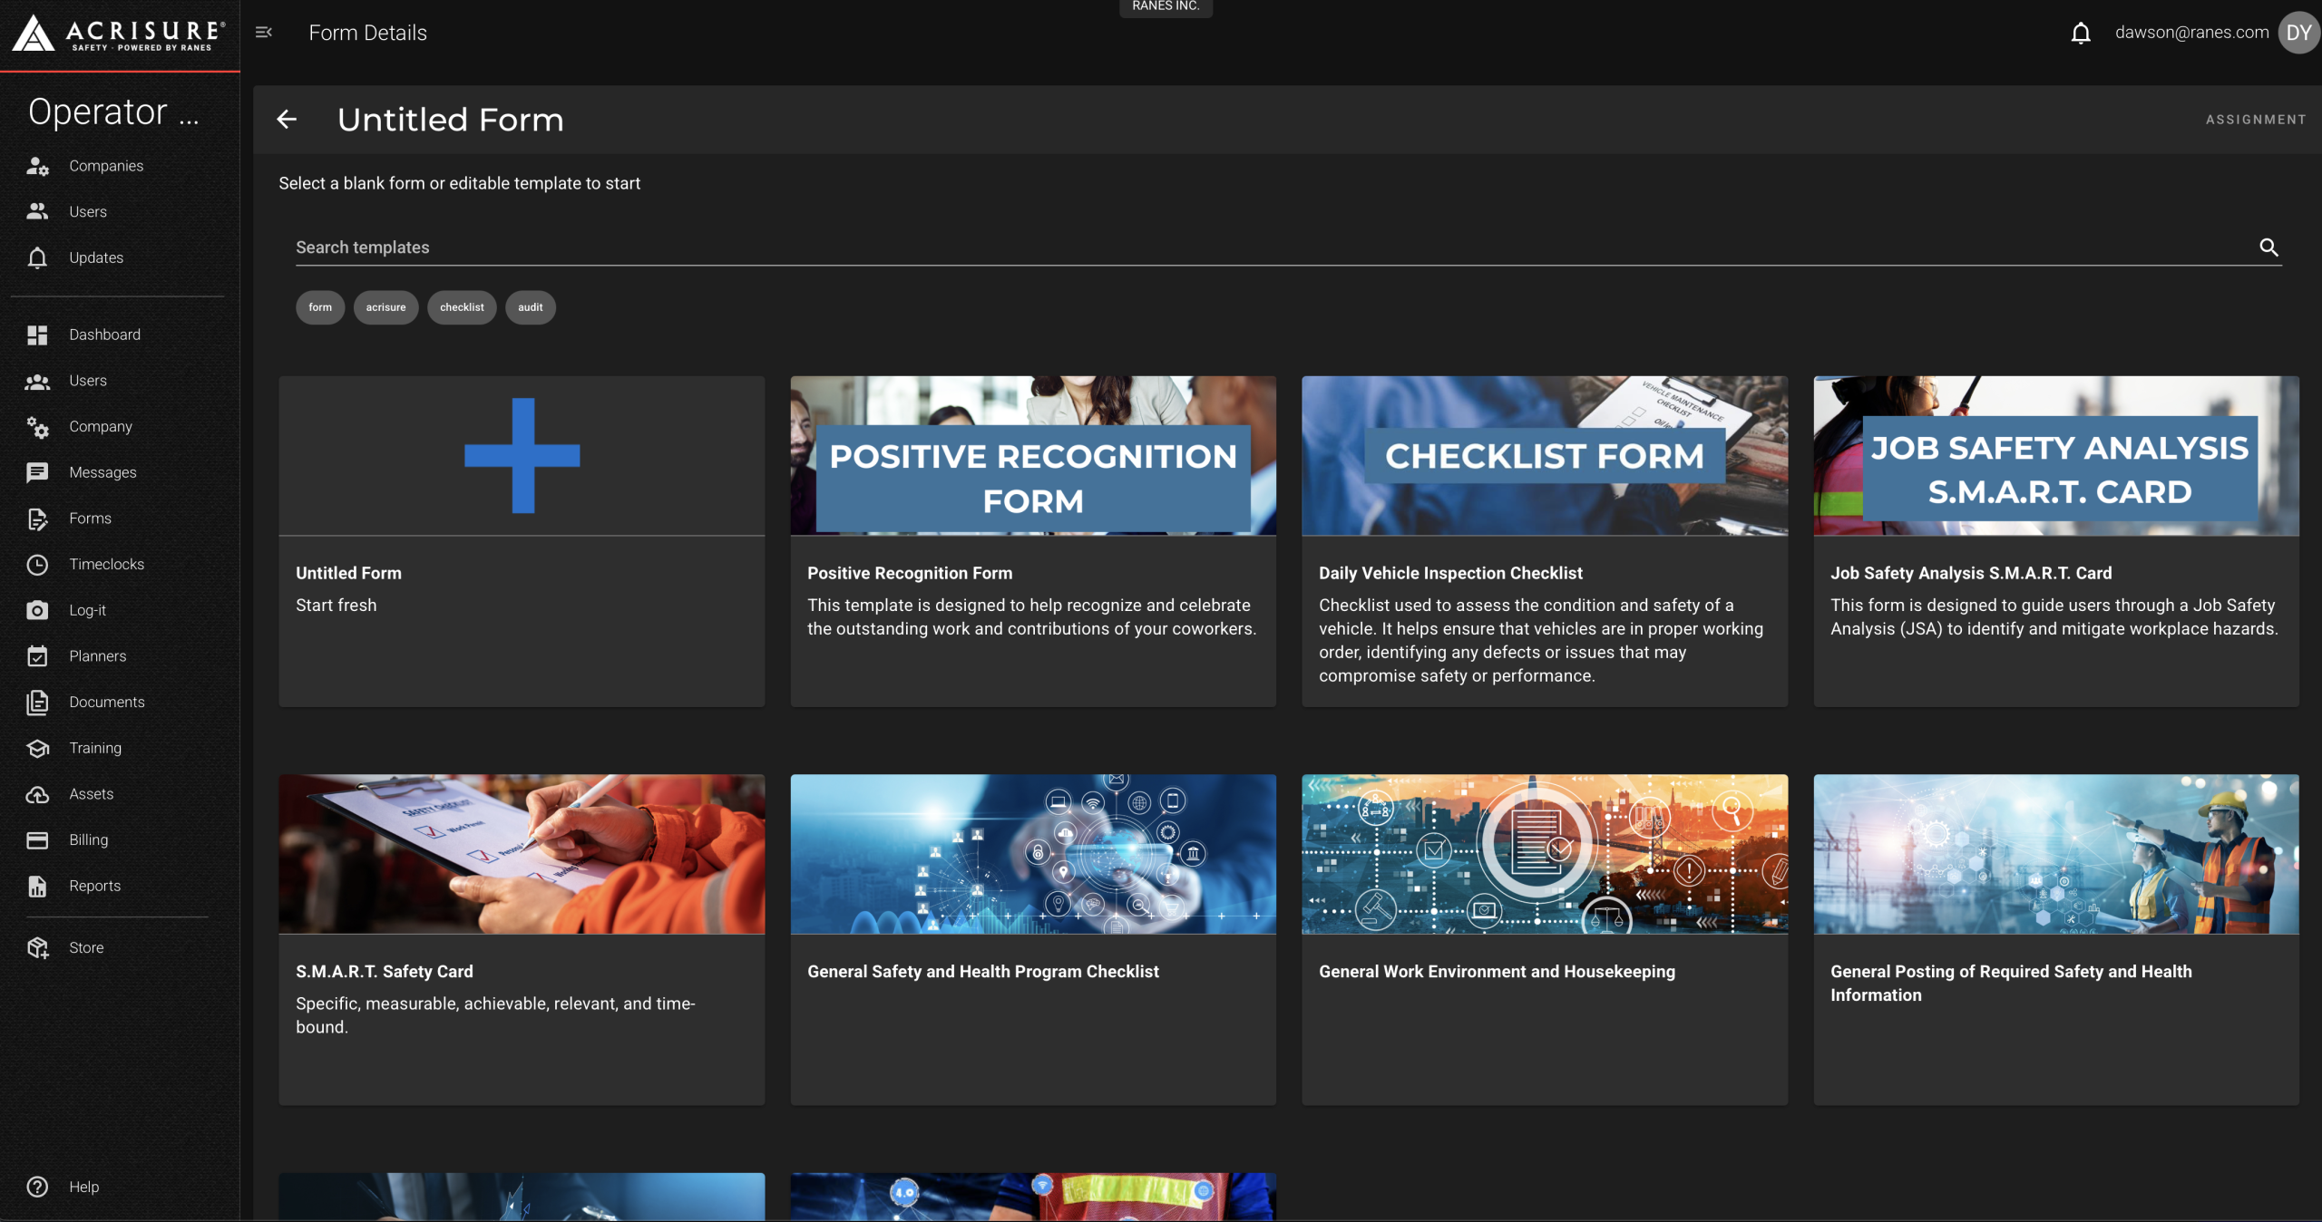Filter templates by acrisure tag

(385, 307)
